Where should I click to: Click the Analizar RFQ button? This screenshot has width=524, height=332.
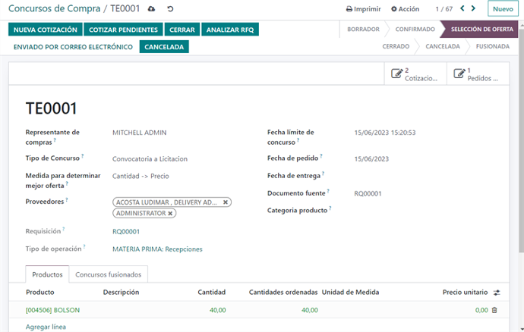[x=231, y=30]
